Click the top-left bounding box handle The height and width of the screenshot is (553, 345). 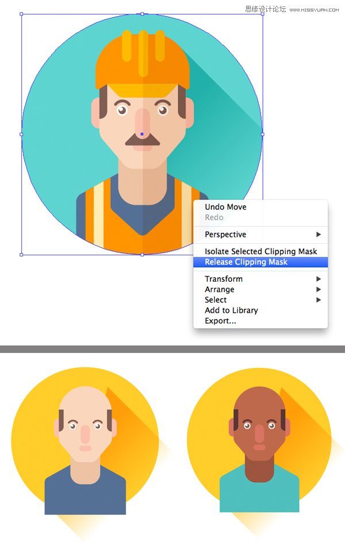(x=22, y=14)
